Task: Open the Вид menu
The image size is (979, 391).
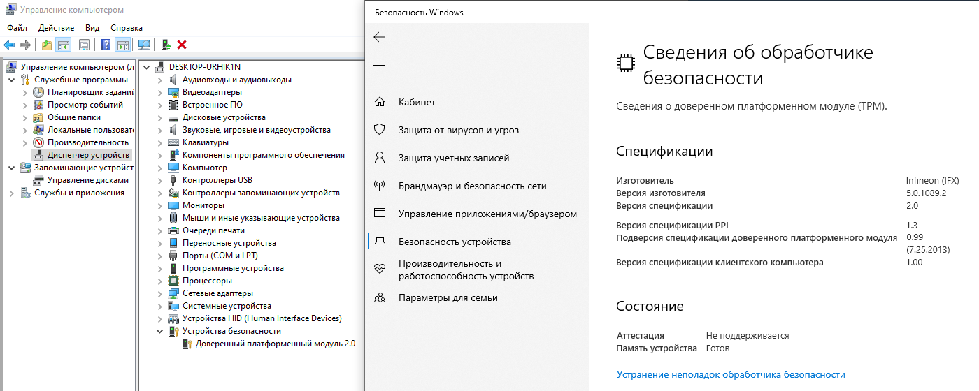Action: [92, 28]
